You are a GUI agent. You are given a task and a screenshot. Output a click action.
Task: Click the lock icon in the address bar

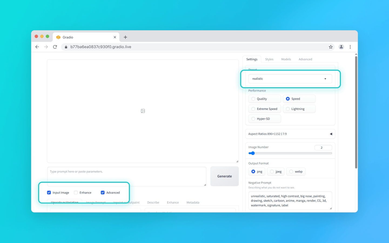66,47
